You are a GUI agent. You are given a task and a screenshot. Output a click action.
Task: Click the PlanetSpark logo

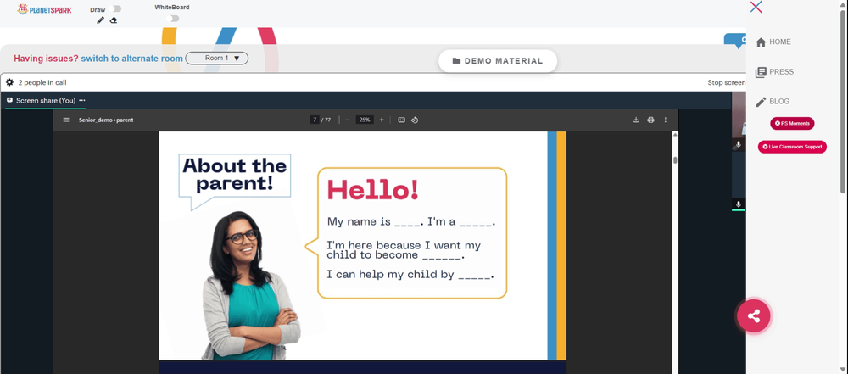tap(44, 9)
